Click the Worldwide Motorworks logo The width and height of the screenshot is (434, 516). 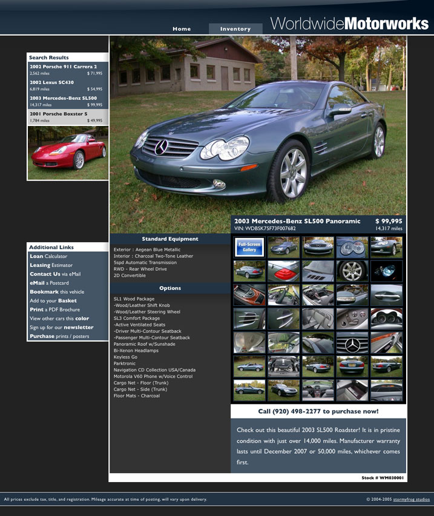tap(349, 24)
